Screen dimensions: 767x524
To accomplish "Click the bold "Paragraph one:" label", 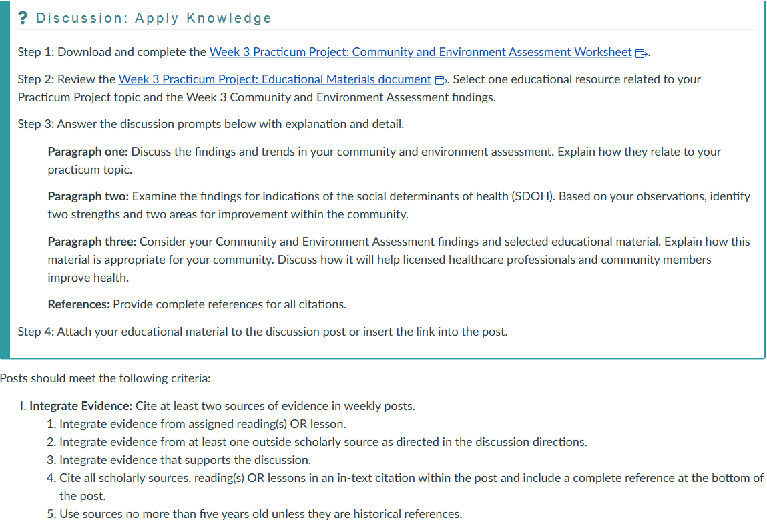I will coord(88,152).
